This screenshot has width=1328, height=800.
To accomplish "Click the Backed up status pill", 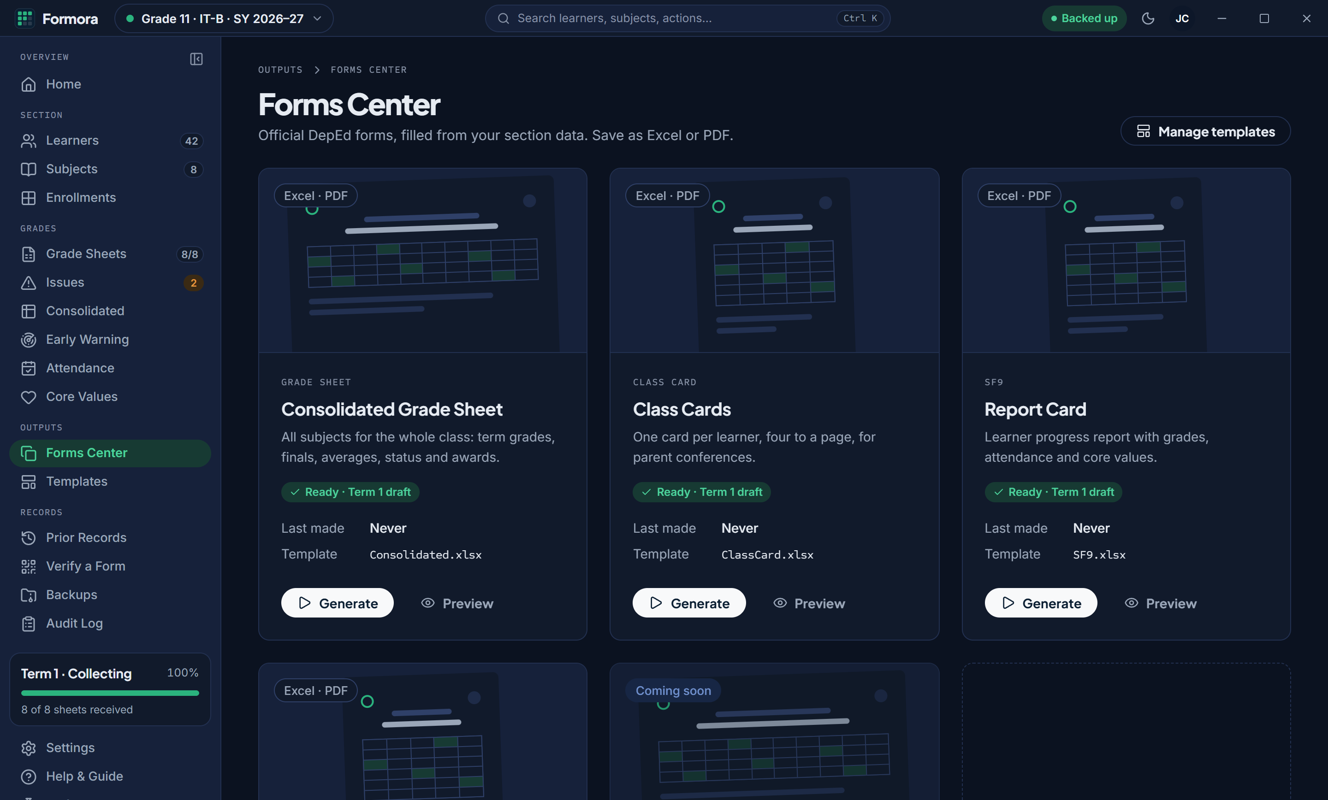I will point(1084,18).
